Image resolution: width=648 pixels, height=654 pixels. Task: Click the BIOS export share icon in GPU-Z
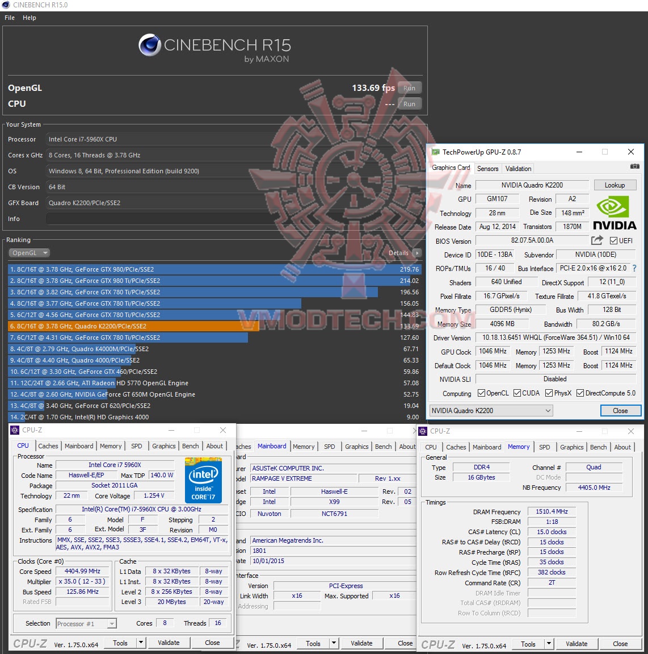pyautogui.click(x=597, y=240)
